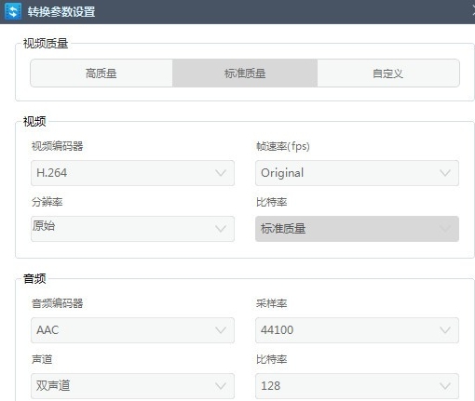Select the 高质量 quality option
Viewport: 475px width, 401px height.
[102, 74]
